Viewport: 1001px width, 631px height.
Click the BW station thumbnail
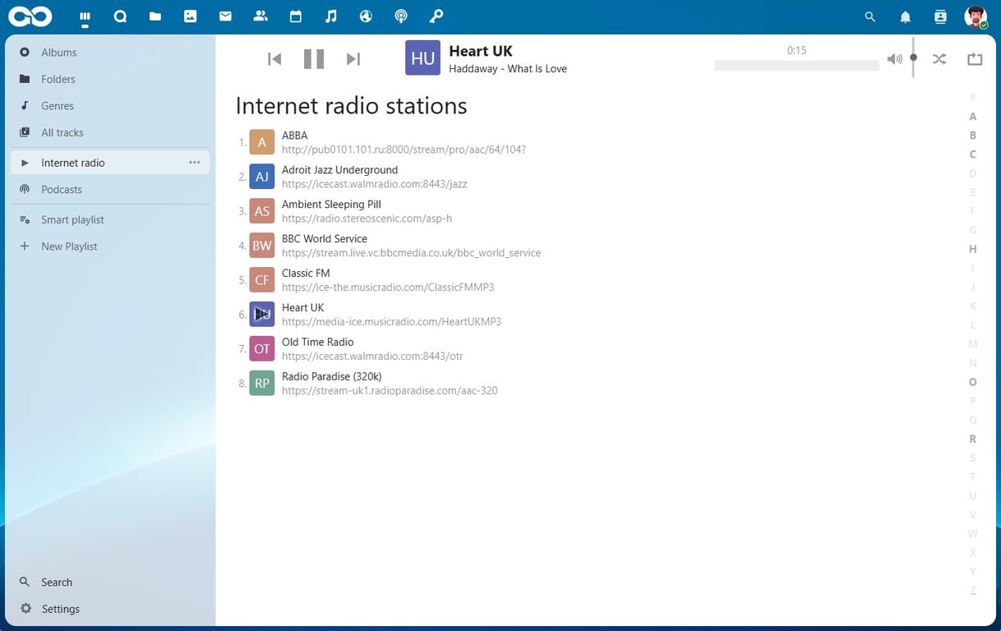coord(262,246)
